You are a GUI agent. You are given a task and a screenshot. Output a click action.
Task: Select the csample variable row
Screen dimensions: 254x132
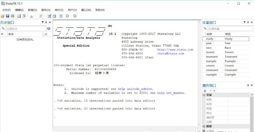pyautogui.click(x=226, y=75)
